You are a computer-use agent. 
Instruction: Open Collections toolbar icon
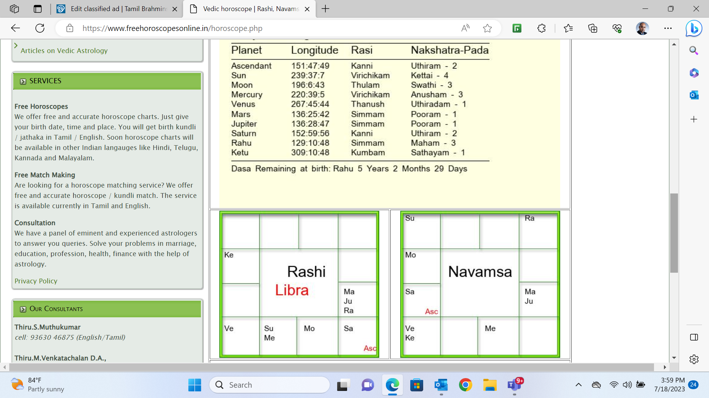(593, 28)
